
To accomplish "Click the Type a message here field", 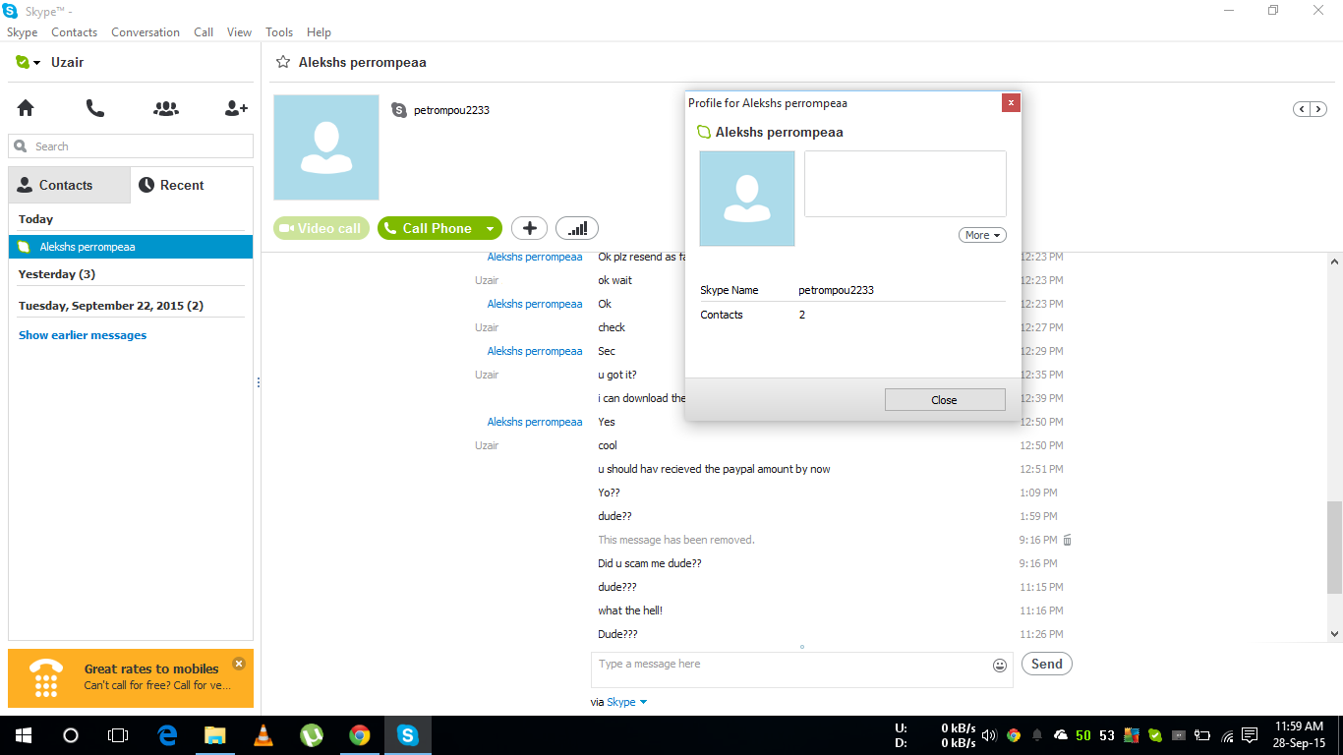I will [788, 669].
